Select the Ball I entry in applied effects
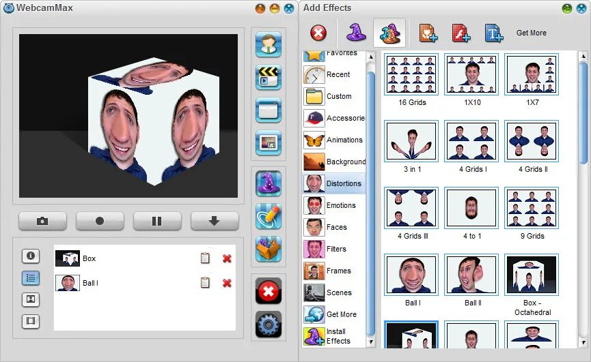This screenshot has height=362, width=591. tap(145, 283)
